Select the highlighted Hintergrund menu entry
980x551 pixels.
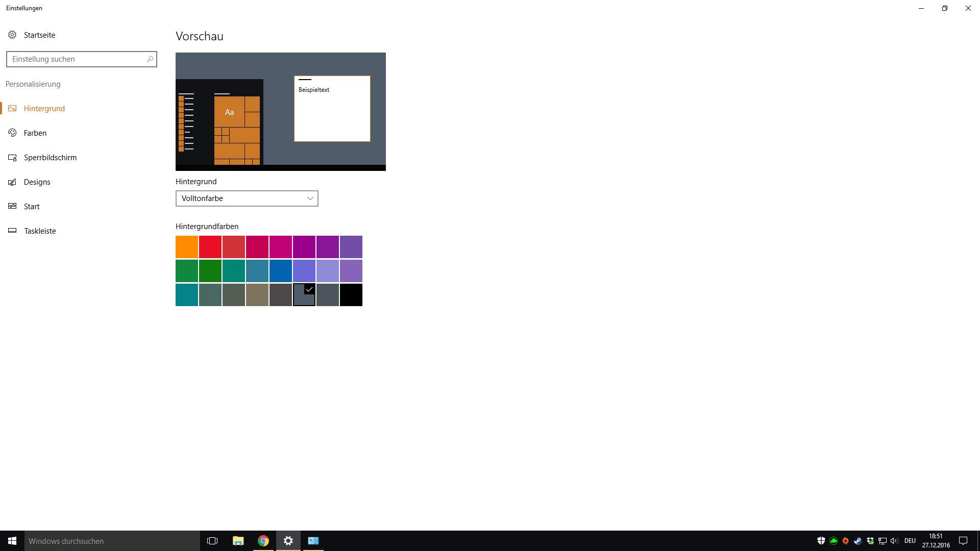coord(44,108)
